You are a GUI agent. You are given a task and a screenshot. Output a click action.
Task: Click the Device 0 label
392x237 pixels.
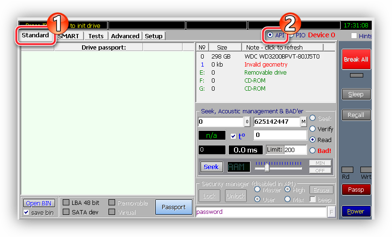click(322, 35)
